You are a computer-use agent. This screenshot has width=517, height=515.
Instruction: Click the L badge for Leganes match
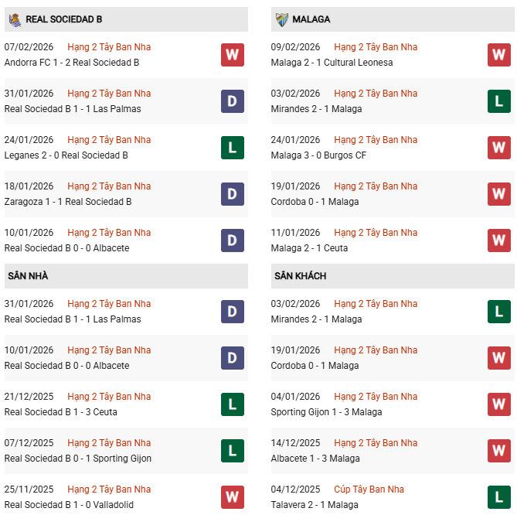point(233,148)
